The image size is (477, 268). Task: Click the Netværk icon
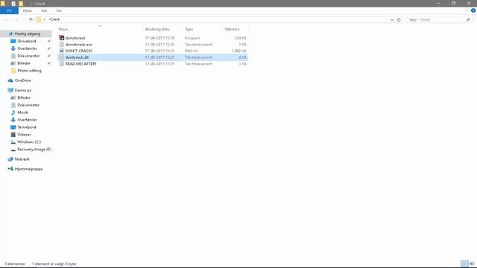pos(10,159)
